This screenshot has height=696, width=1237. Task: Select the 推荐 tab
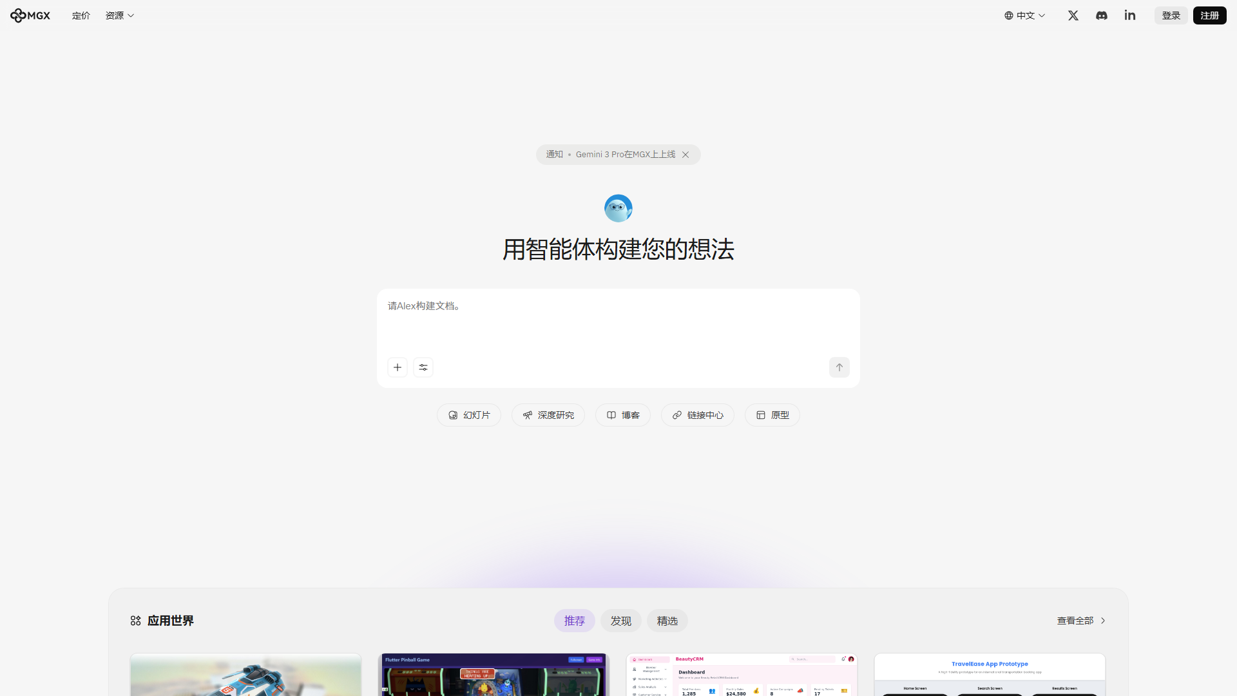coord(574,621)
